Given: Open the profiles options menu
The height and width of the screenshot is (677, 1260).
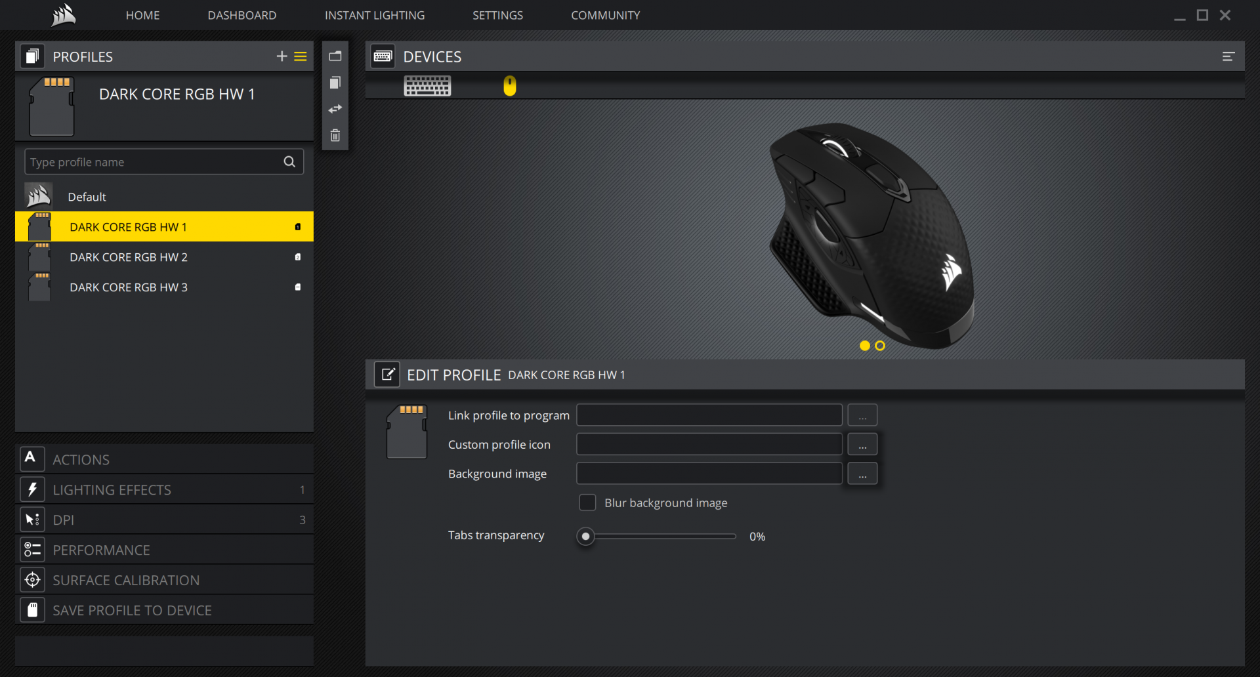Looking at the screenshot, I should click(301, 56).
